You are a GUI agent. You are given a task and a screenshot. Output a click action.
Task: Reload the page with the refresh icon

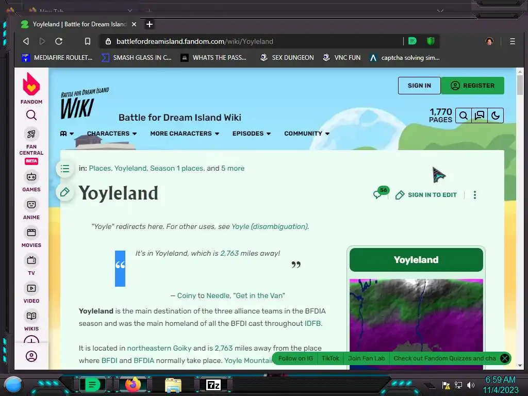(59, 41)
